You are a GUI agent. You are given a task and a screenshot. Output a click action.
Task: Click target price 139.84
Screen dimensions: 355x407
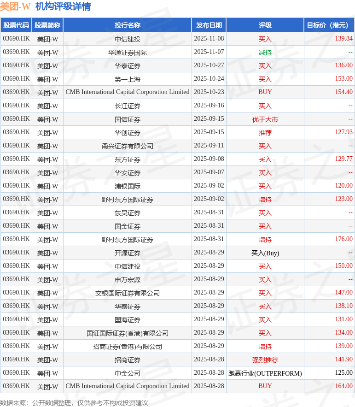coord(343,38)
